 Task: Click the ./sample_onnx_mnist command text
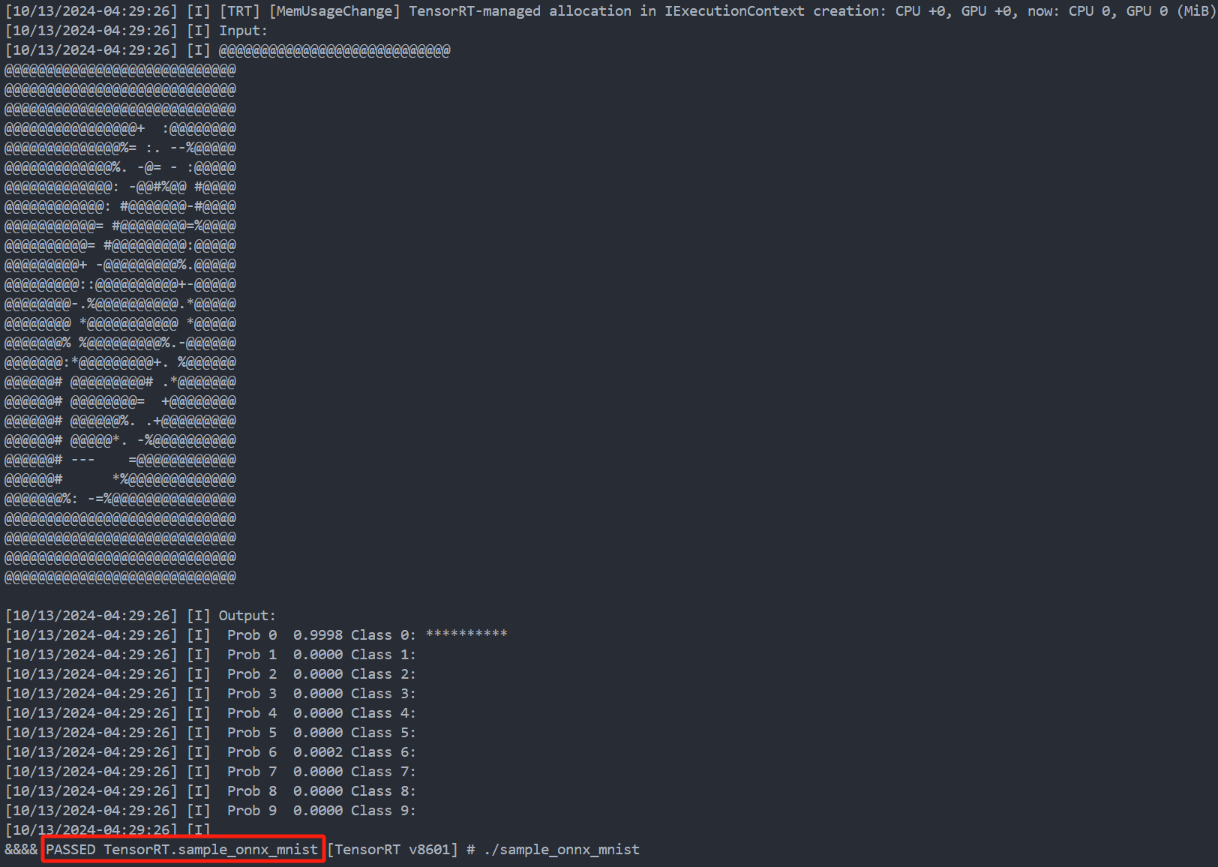click(x=562, y=849)
